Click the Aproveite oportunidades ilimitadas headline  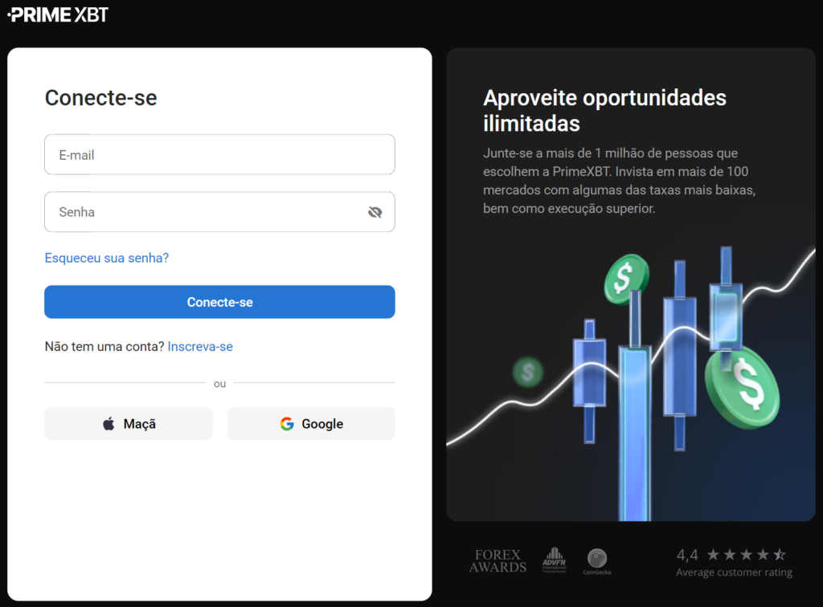tap(604, 110)
